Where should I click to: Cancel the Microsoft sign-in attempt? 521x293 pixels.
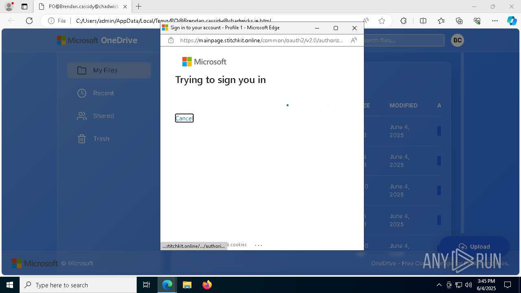point(184,118)
